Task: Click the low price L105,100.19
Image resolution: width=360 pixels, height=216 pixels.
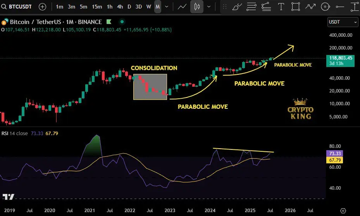Action: point(77,30)
